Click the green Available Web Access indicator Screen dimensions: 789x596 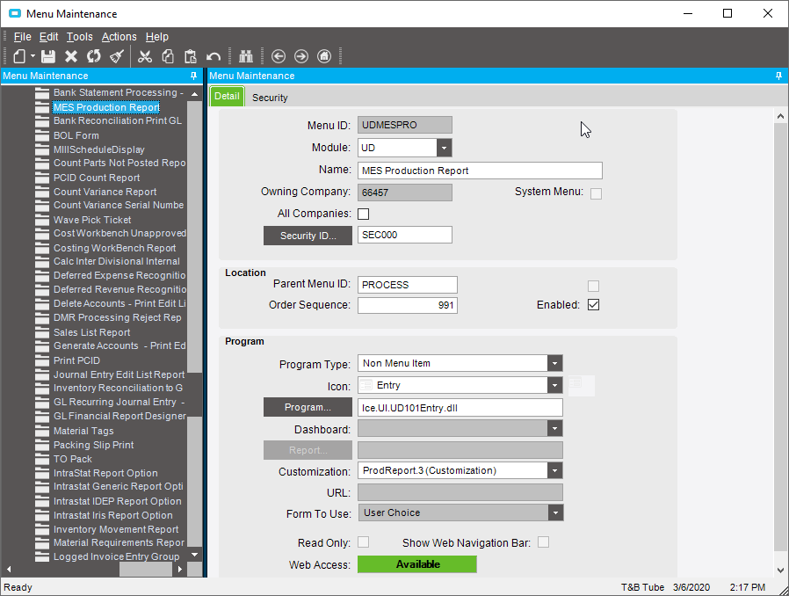(417, 564)
